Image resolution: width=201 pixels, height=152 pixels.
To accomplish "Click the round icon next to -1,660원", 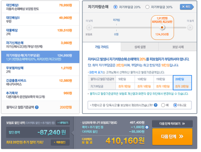I will click(147, 127).
